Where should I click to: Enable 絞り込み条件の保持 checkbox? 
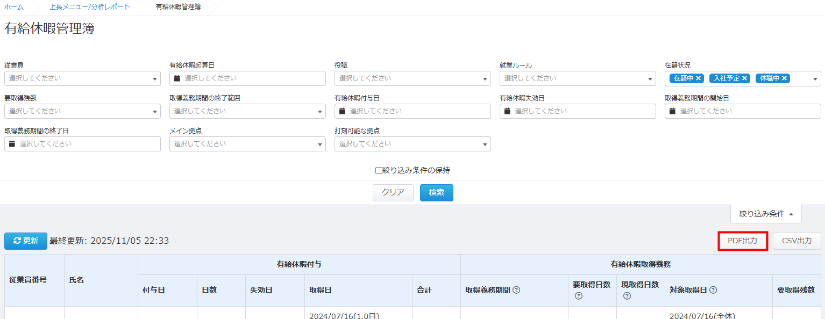(x=379, y=171)
